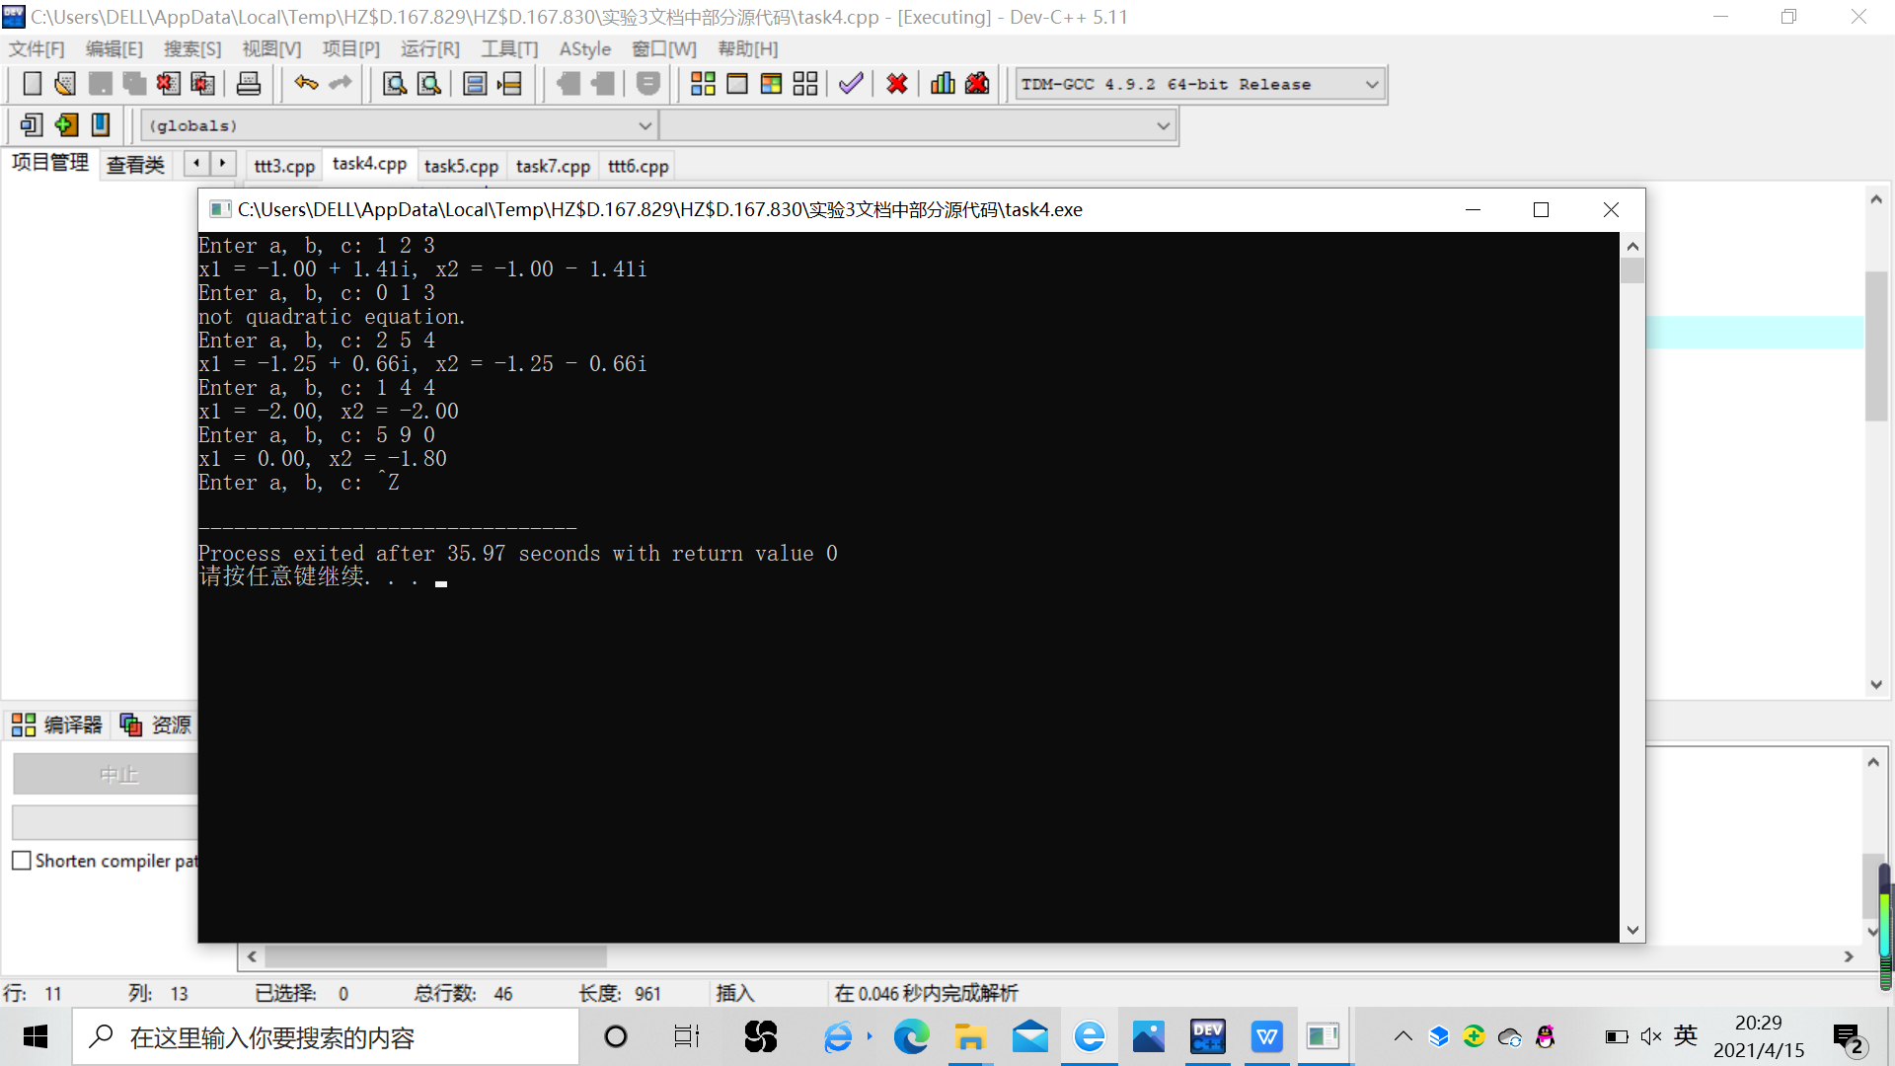This screenshot has height=1066, width=1895.
Task: Click the New file toolbar icon
Action: (x=32, y=84)
